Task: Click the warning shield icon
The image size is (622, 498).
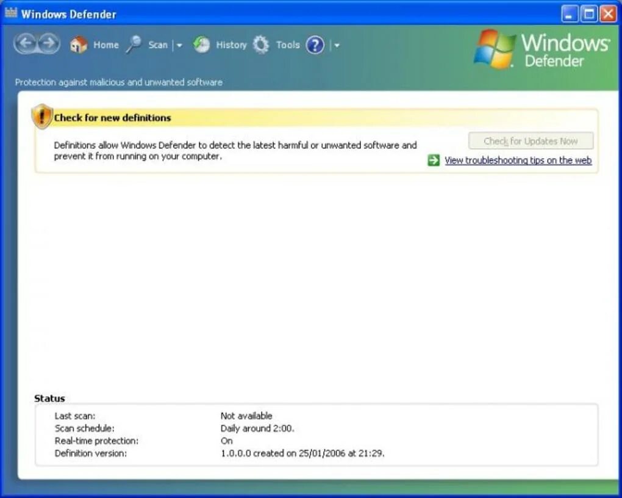Action: [42, 117]
